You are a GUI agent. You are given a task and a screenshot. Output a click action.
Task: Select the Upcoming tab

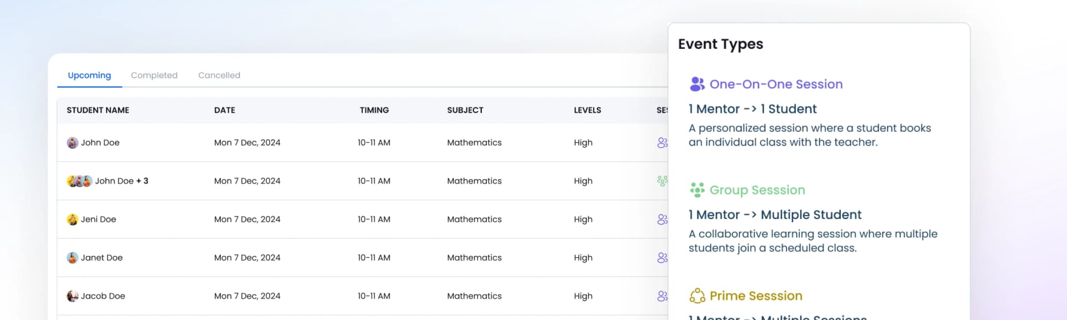(x=89, y=75)
